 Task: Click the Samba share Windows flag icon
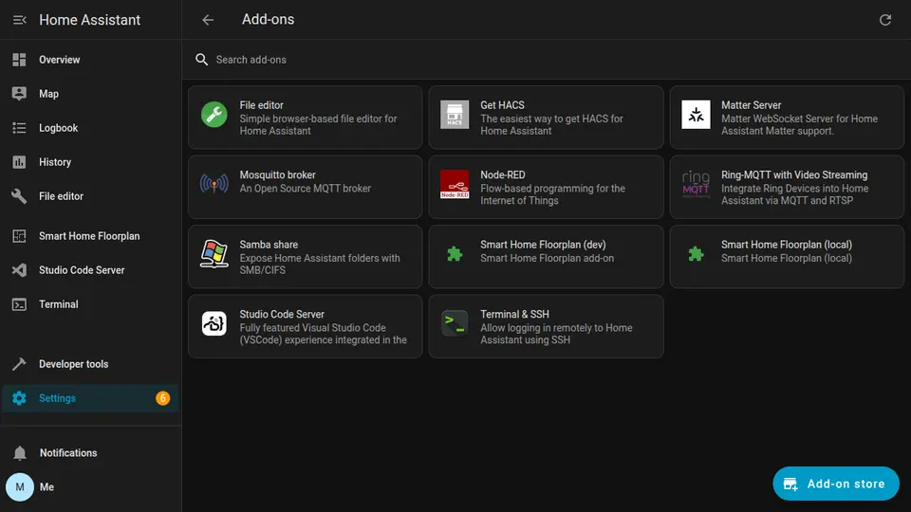(214, 254)
